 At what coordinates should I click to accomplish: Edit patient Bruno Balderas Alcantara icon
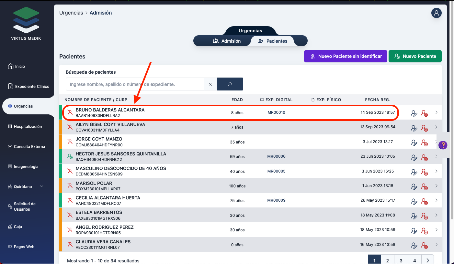[x=414, y=113]
